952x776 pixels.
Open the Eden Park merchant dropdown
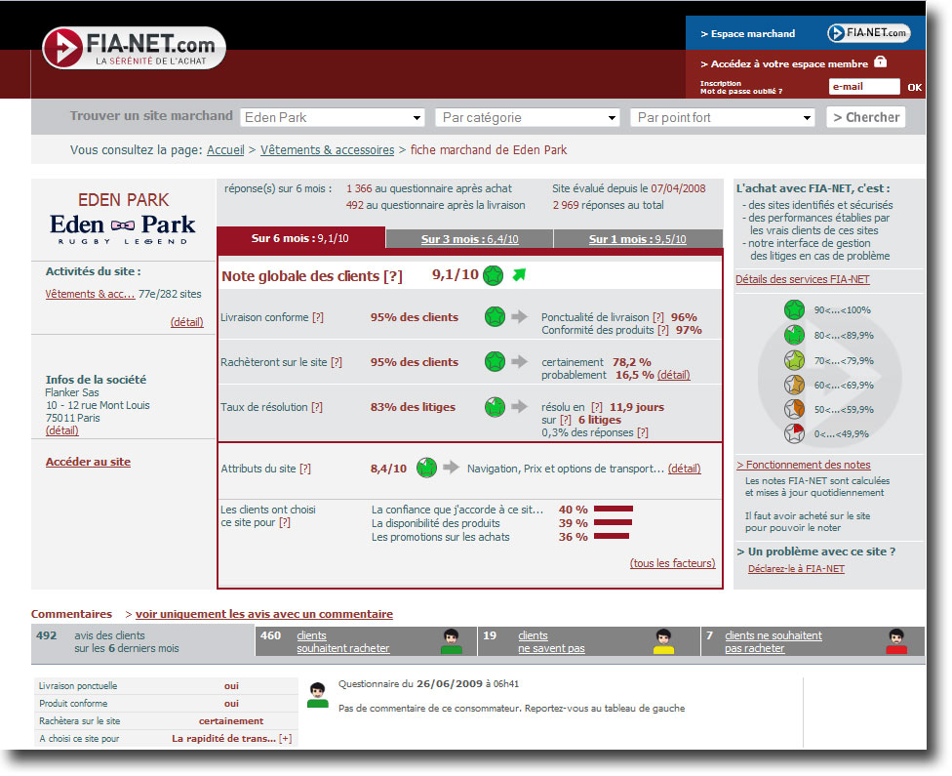click(332, 117)
